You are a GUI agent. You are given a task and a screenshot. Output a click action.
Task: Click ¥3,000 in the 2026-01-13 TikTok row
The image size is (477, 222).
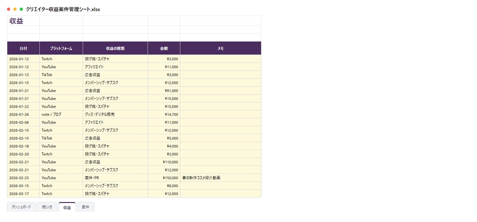pyautogui.click(x=164, y=75)
